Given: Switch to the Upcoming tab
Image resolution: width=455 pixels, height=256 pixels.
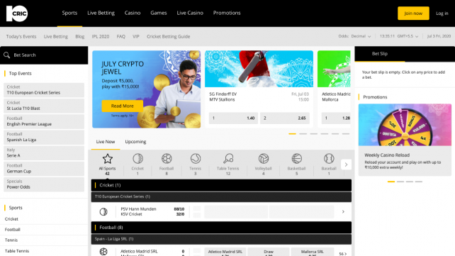Looking at the screenshot, I should pyautogui.click(x=135, y=142).
